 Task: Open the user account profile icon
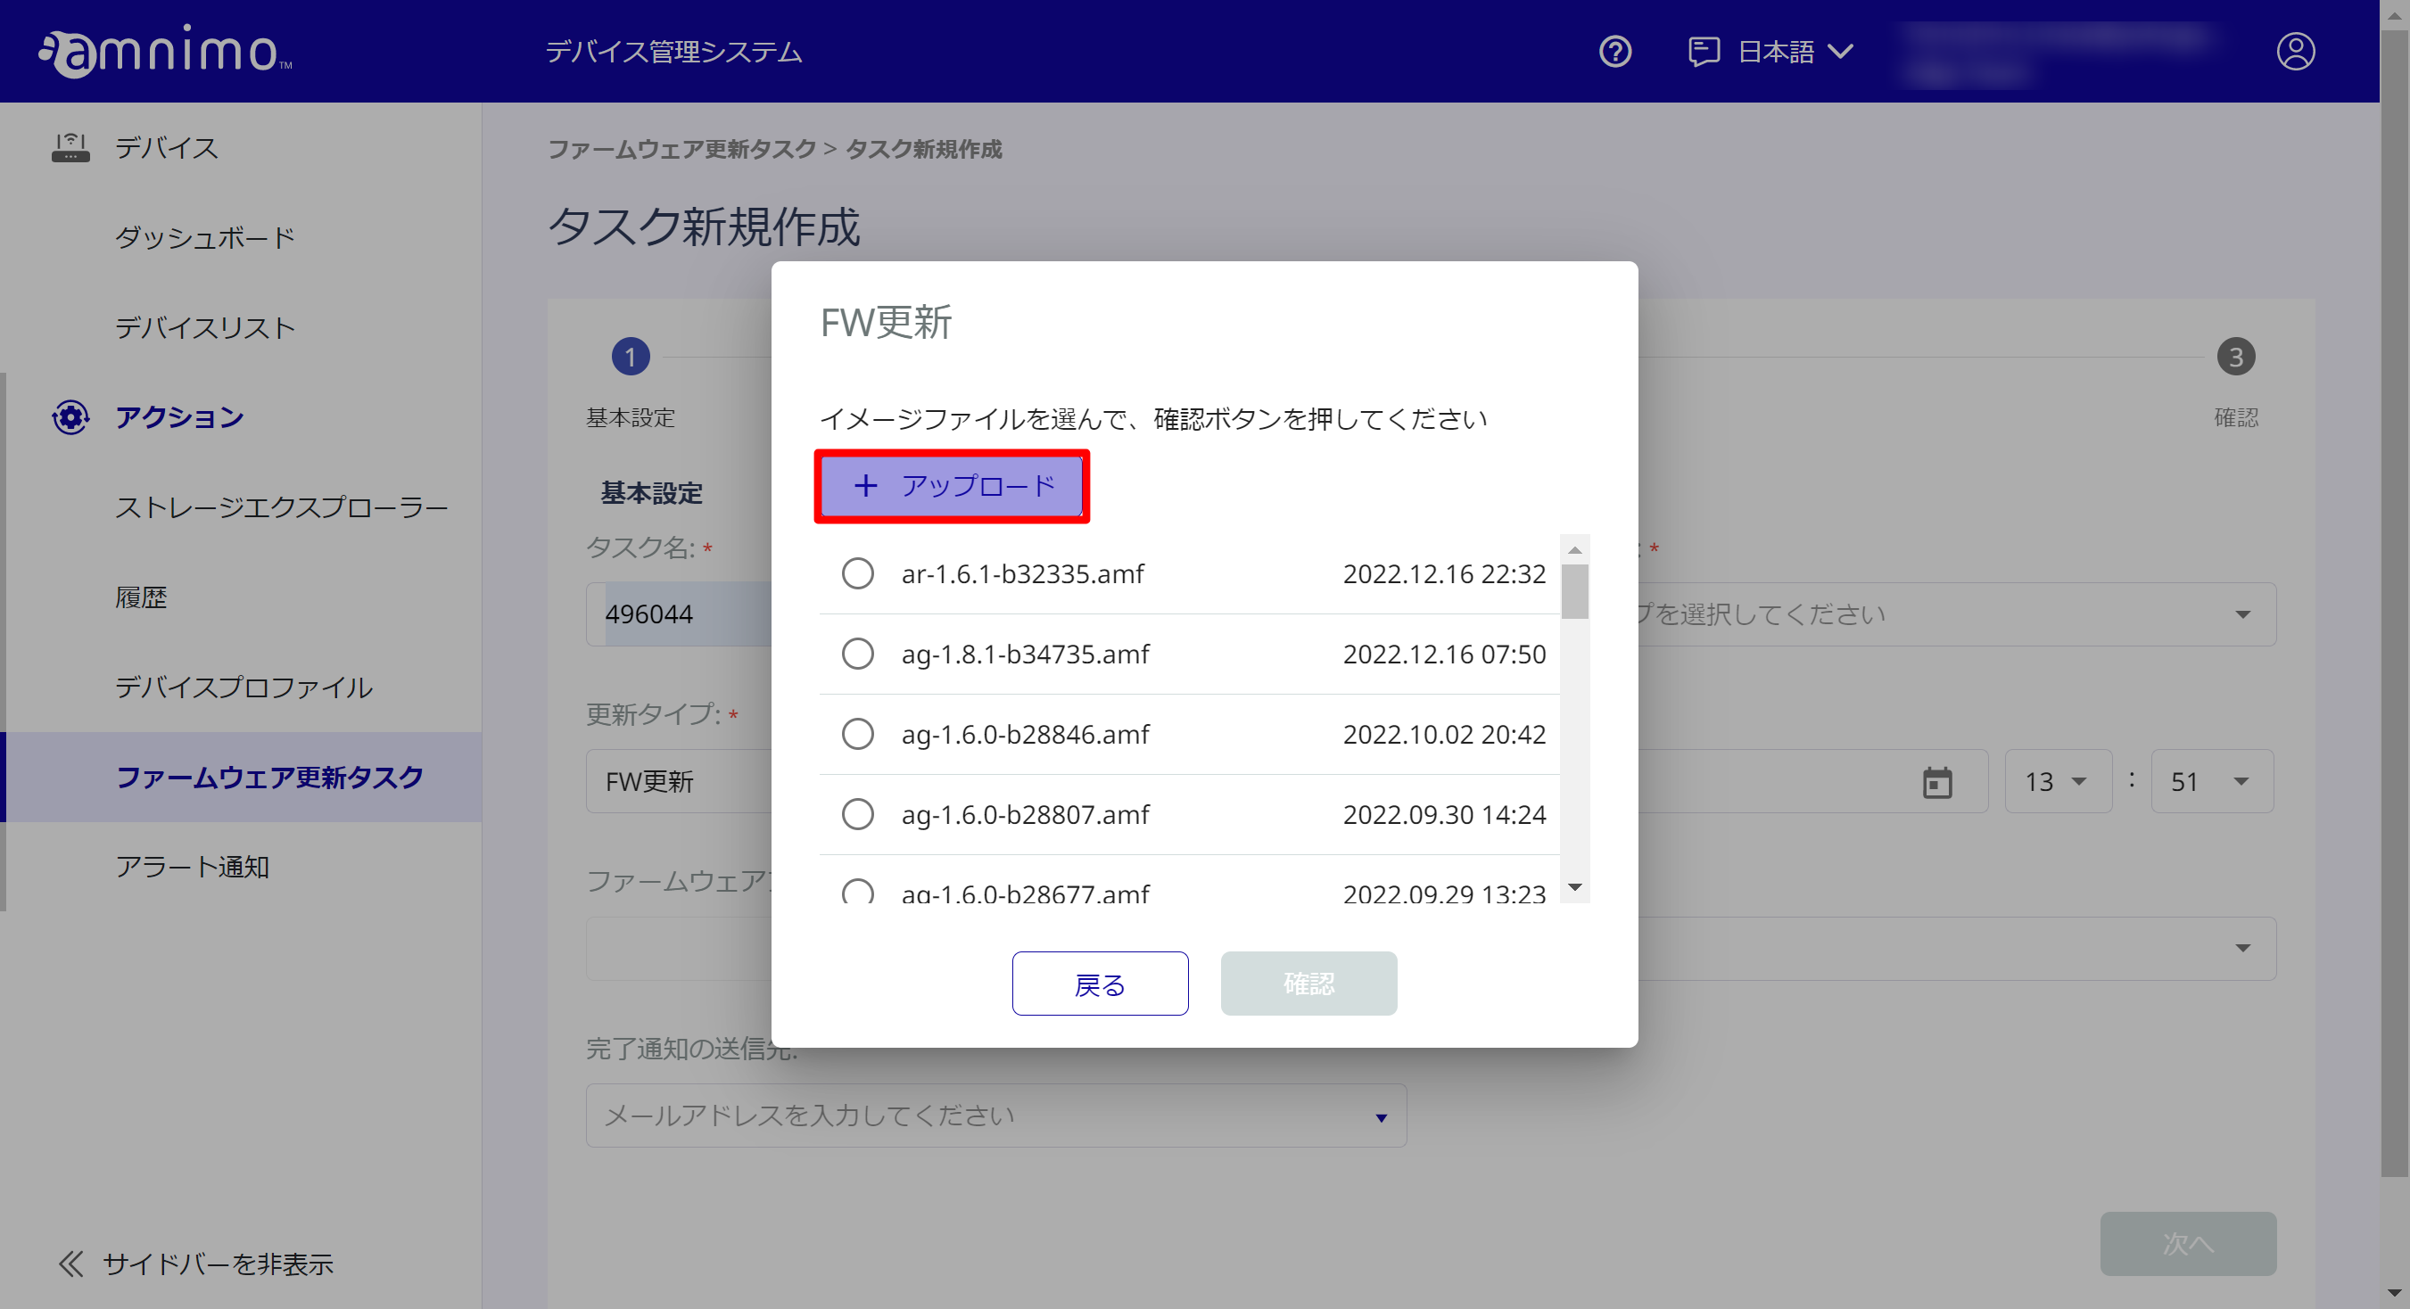click(x=2297, y=52)
